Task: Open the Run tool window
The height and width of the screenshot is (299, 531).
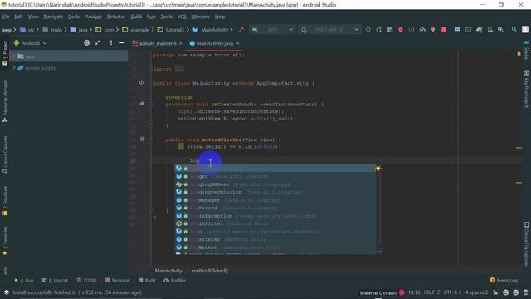Action: (24, 281)
